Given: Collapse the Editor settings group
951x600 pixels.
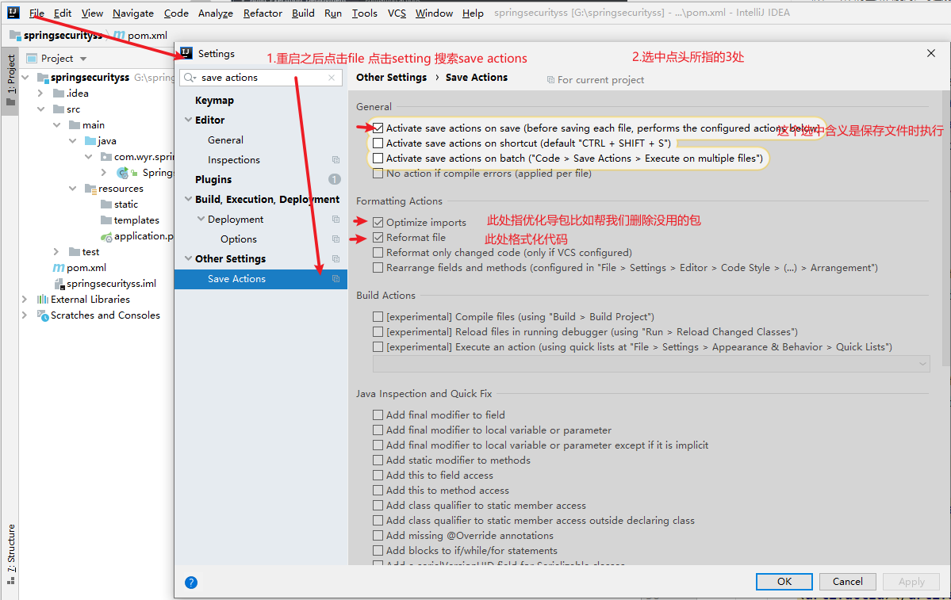Looking at the screenshot, I should (188, 120).
